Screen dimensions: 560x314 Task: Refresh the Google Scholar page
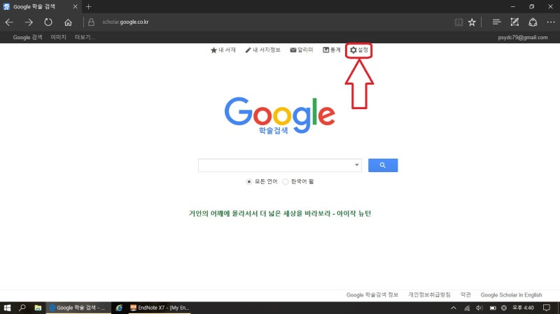click(x=48, y=22)
